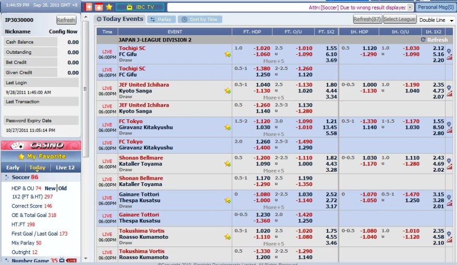Open the Double Line dropdown
Image resolution: width=457 pixels, height=265 pixels.
(436, 20)
